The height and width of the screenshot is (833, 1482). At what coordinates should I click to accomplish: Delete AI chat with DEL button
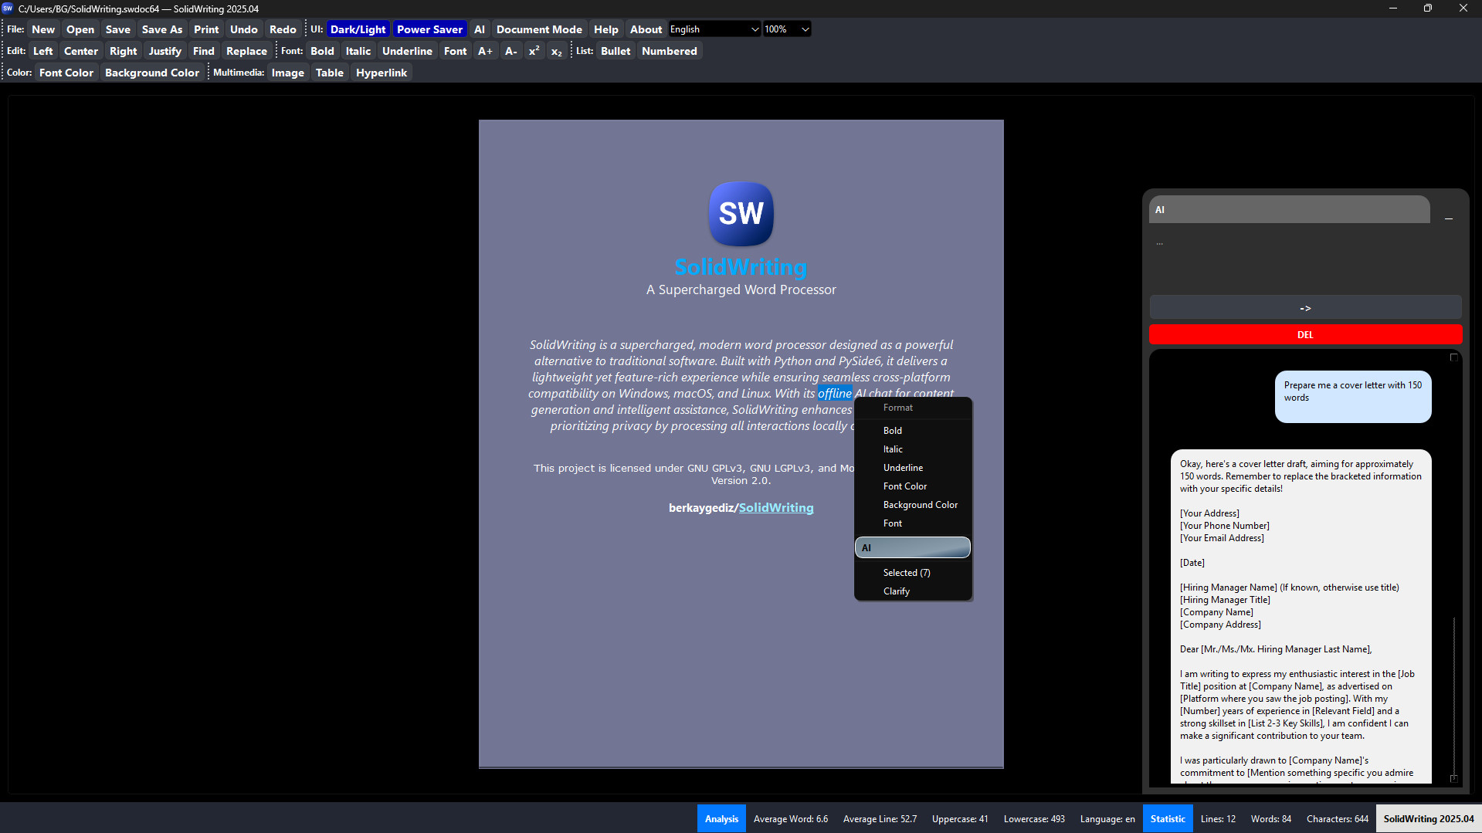pos(1305,334)
